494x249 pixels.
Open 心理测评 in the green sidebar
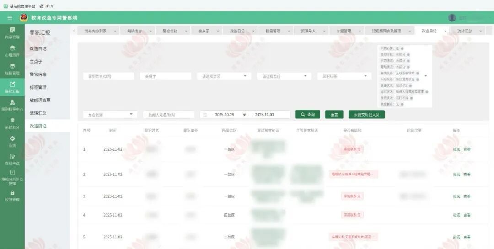tap(12, 51)
